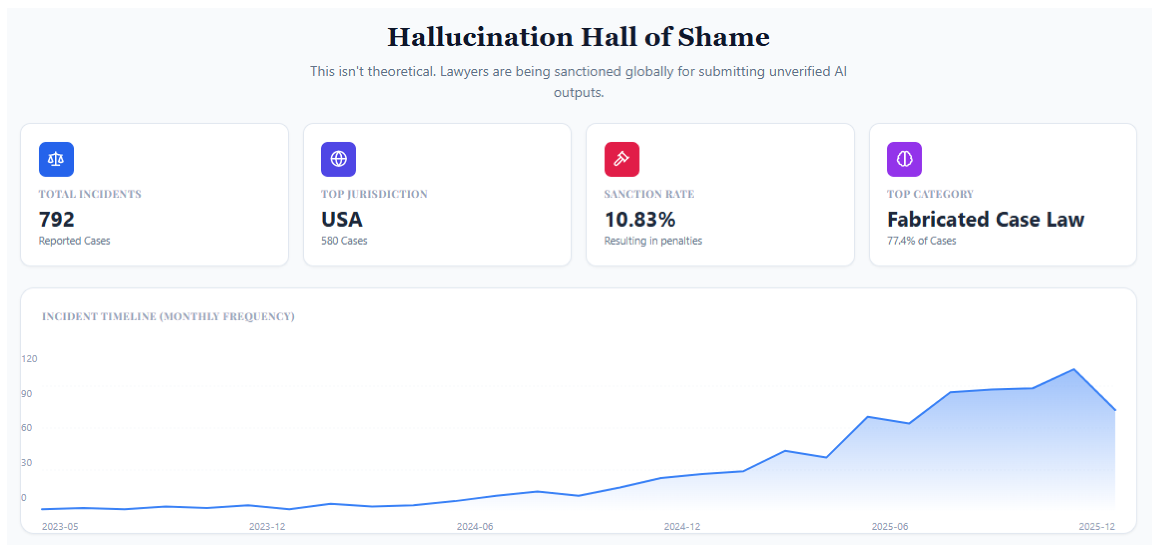Click the 77.4% of Cases label

click(x=921, y=241)
